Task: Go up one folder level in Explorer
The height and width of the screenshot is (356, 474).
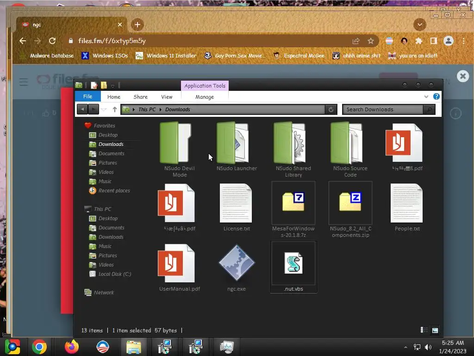Action: 115,109
